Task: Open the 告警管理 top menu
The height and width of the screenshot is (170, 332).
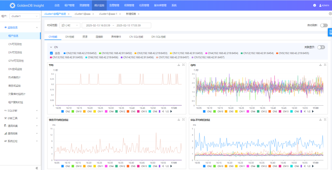Action: click(x=114, y=6)
